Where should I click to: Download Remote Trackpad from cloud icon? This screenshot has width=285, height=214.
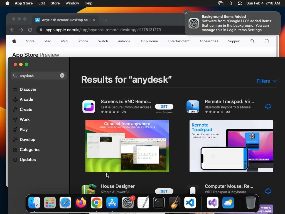[268, 106]
